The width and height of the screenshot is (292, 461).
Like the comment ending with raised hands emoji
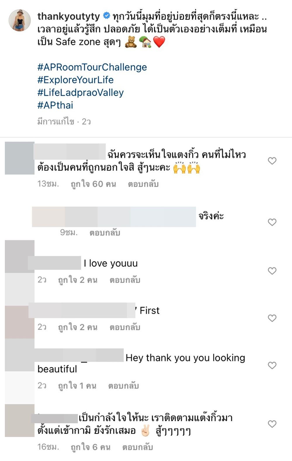tap(272, 161)
